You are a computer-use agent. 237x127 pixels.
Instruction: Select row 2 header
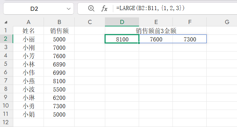(6, 39)
